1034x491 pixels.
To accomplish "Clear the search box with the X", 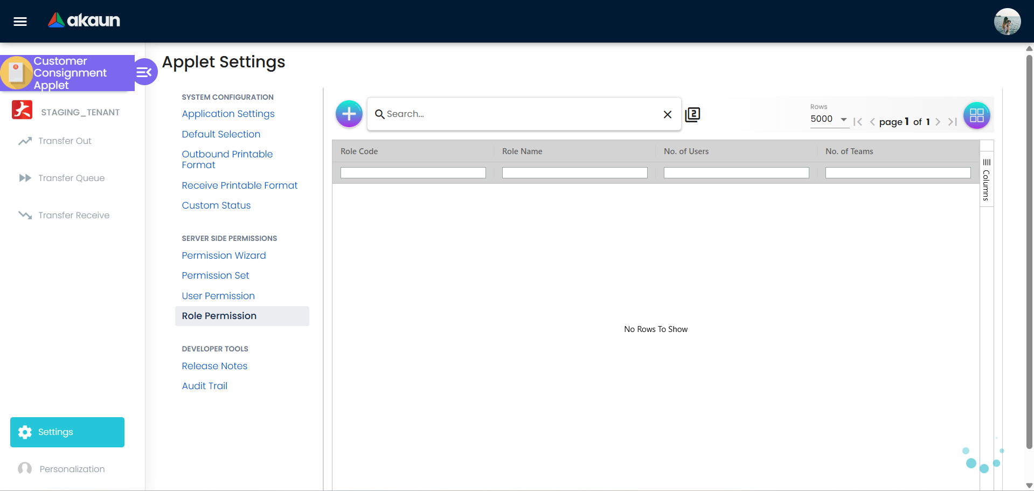I will [x=667, y=114].
